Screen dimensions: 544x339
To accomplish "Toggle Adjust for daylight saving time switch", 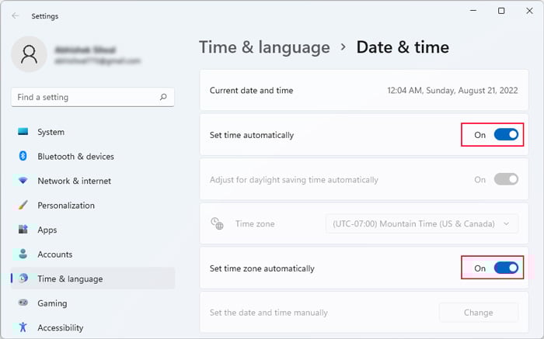I will coord(506,179).
